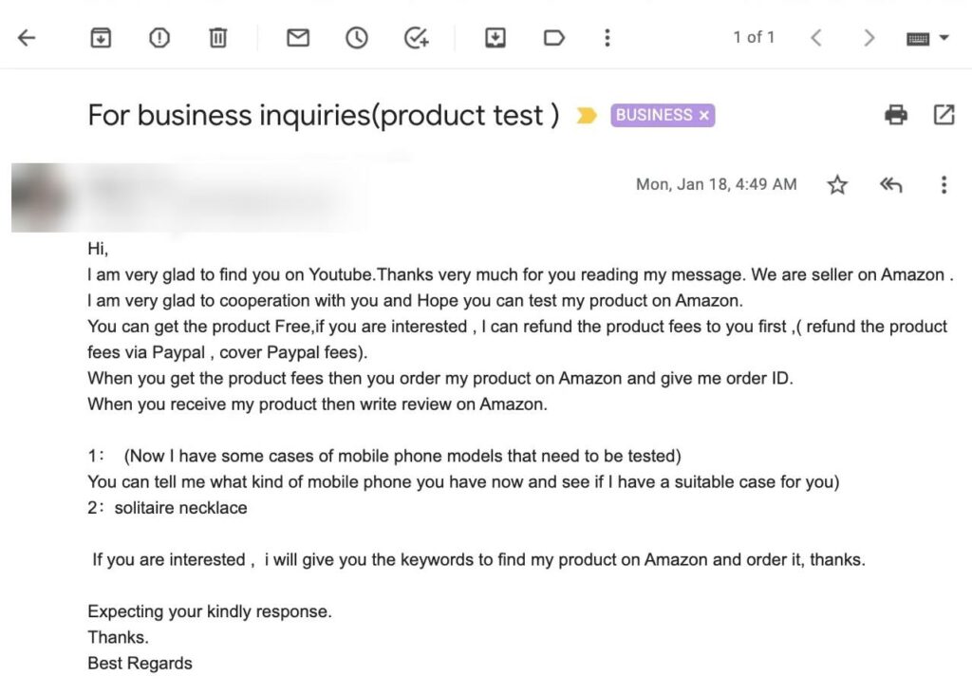Delete this email with trash icon
This screenshot has width=972, height=695.
(218, 38)
